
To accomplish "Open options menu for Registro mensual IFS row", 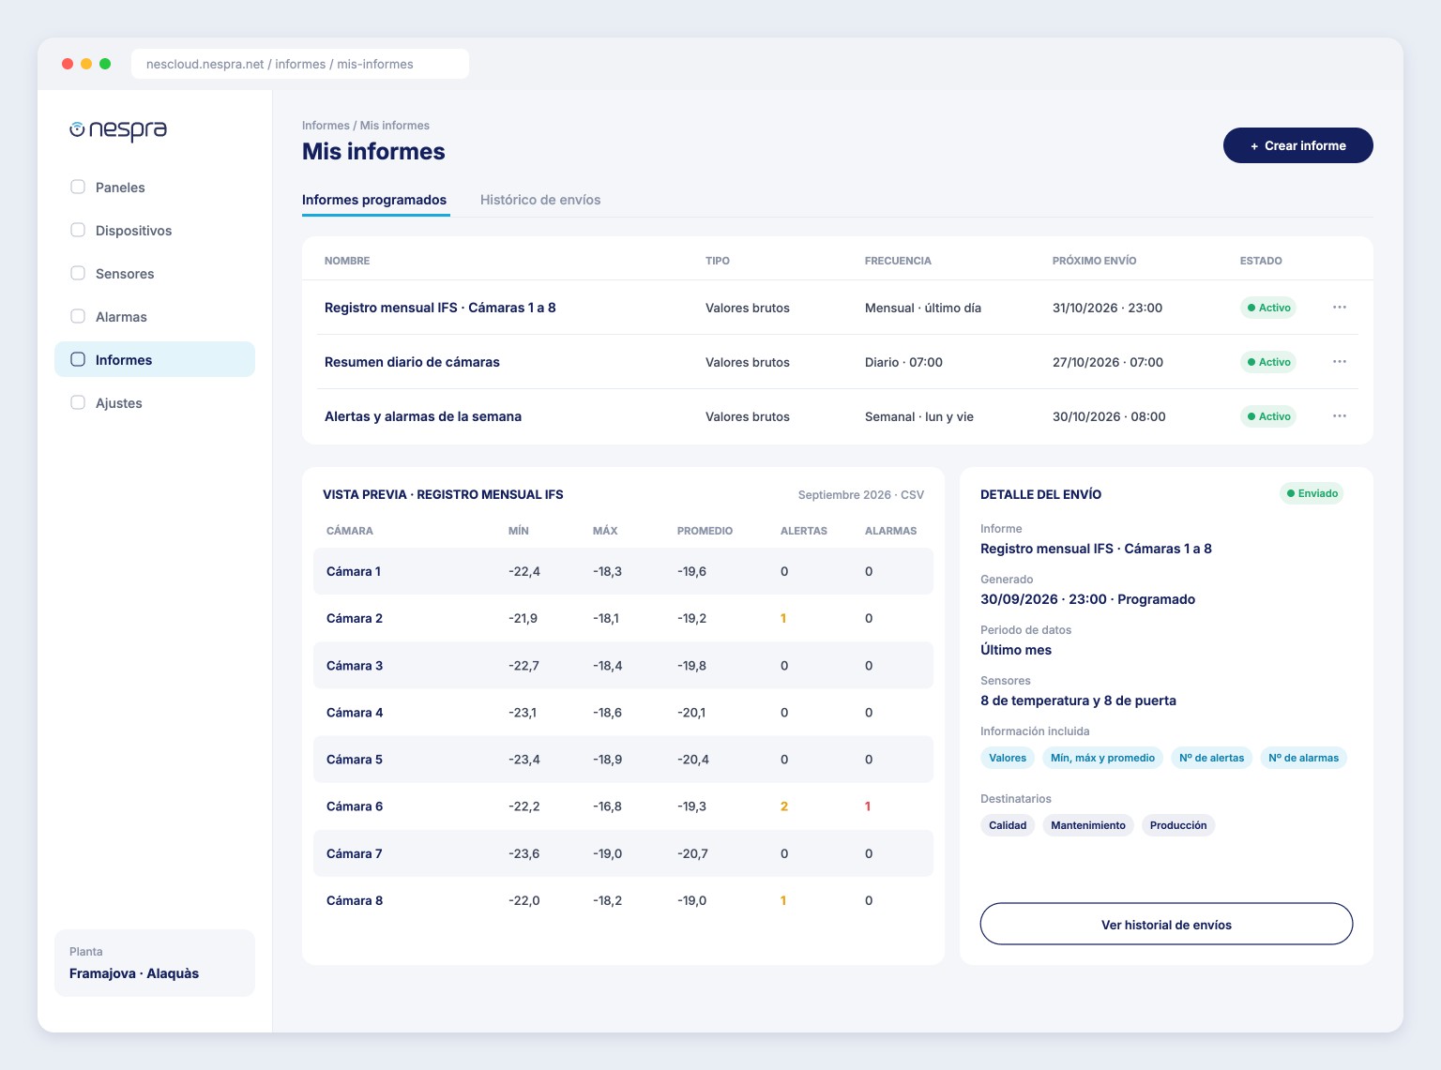I will coord(1340,308).
